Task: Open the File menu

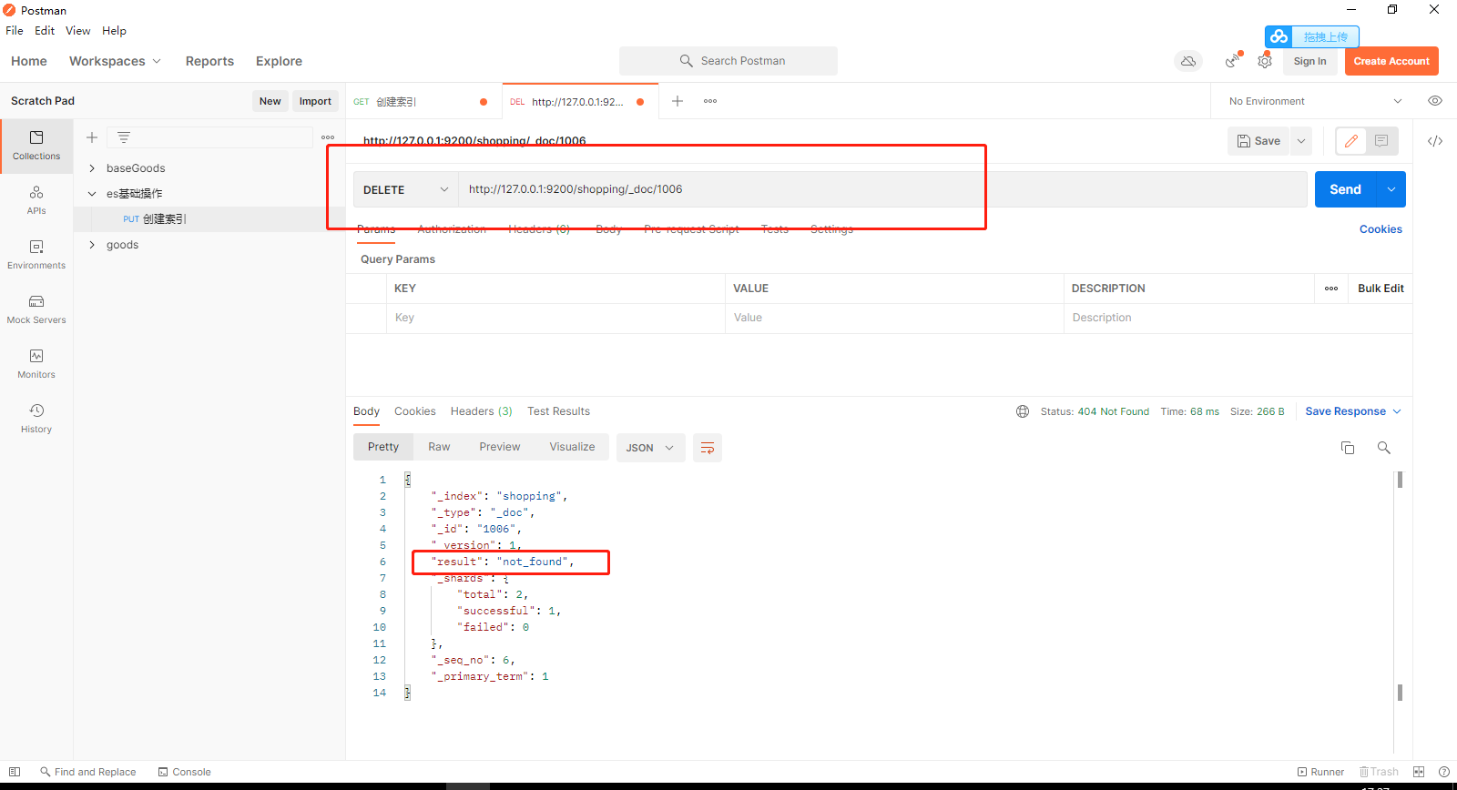Action: [15, 30]
